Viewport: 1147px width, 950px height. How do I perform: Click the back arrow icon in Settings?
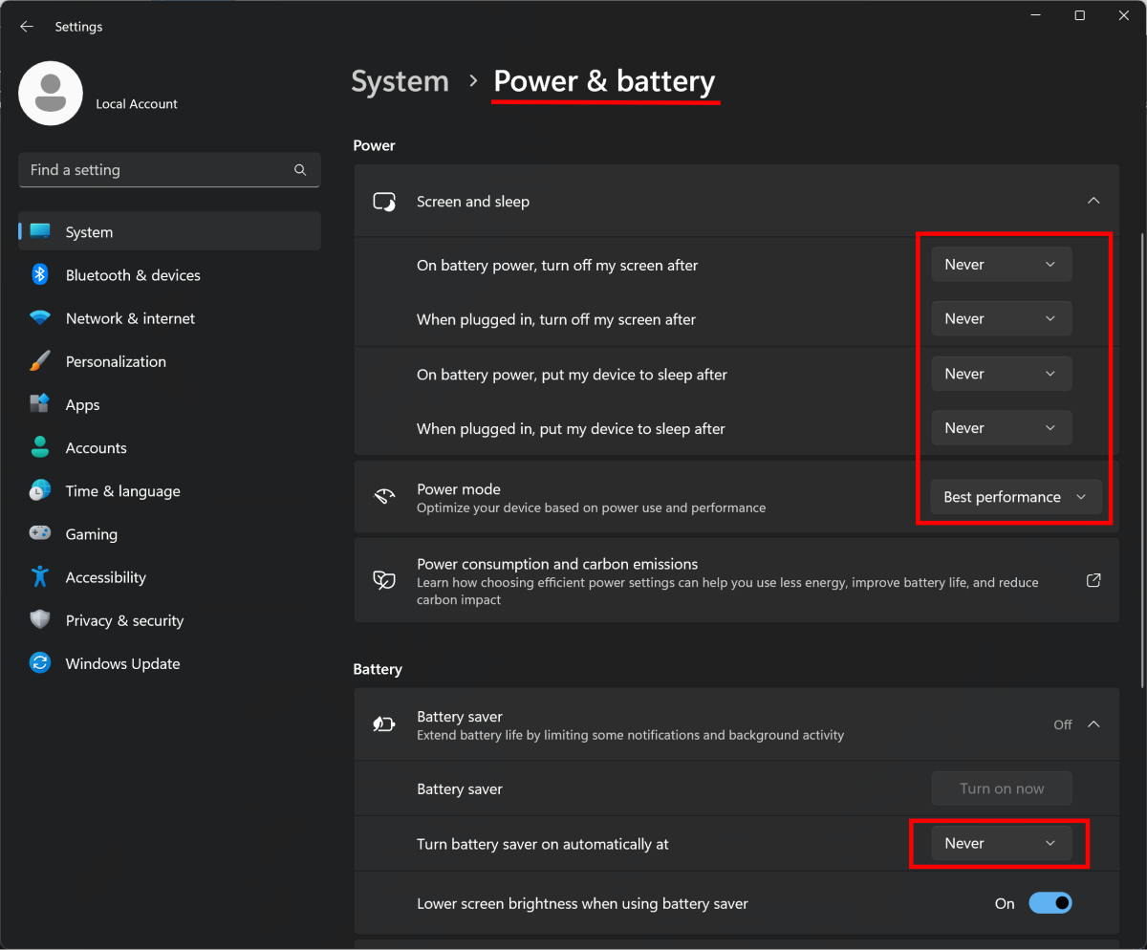27,27
